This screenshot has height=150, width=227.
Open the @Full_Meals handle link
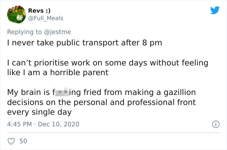[x=46, y=18]
